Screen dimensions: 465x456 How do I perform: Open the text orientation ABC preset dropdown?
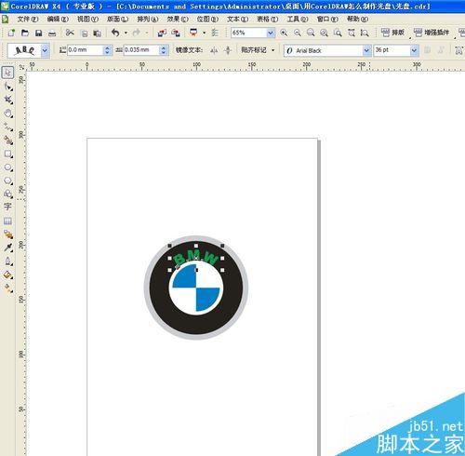[x=46, y=50]
